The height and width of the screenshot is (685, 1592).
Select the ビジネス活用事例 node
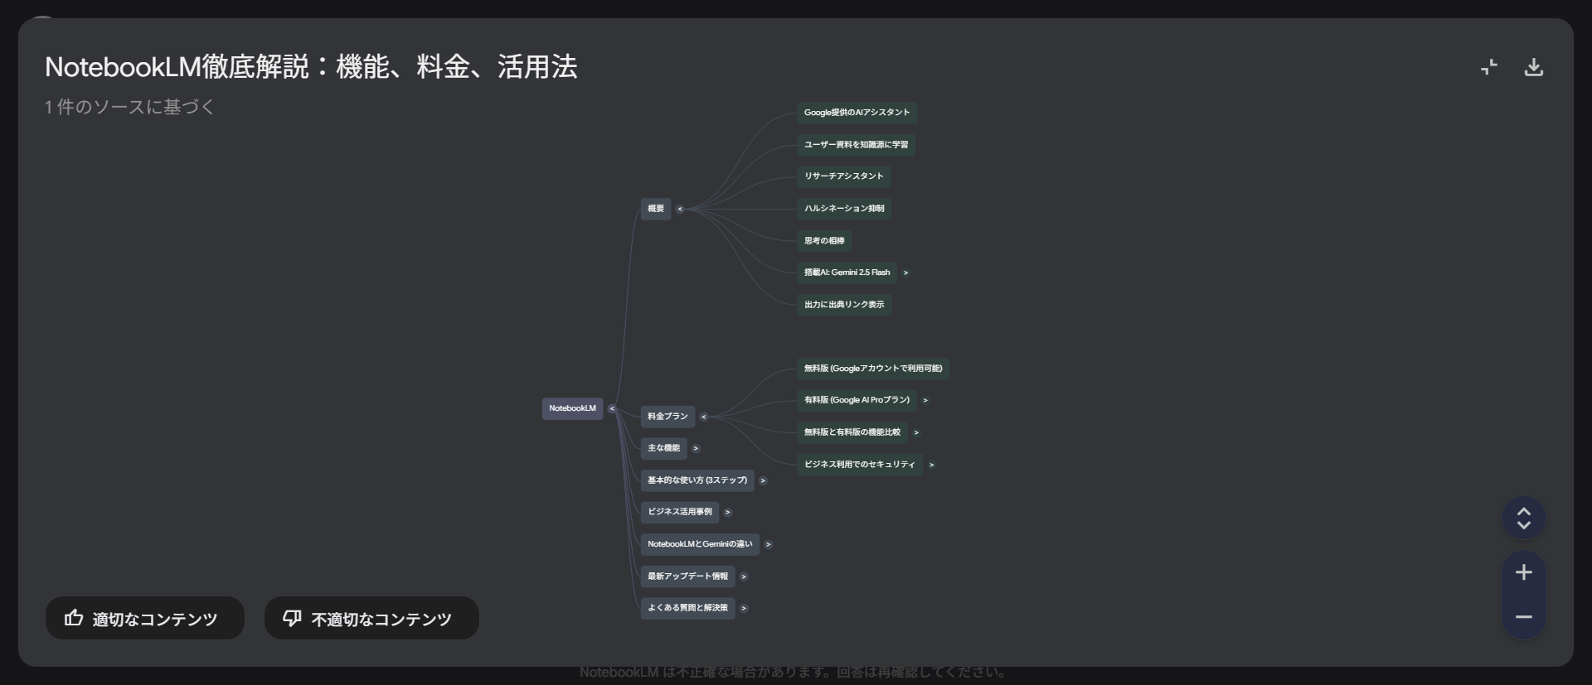680,512
